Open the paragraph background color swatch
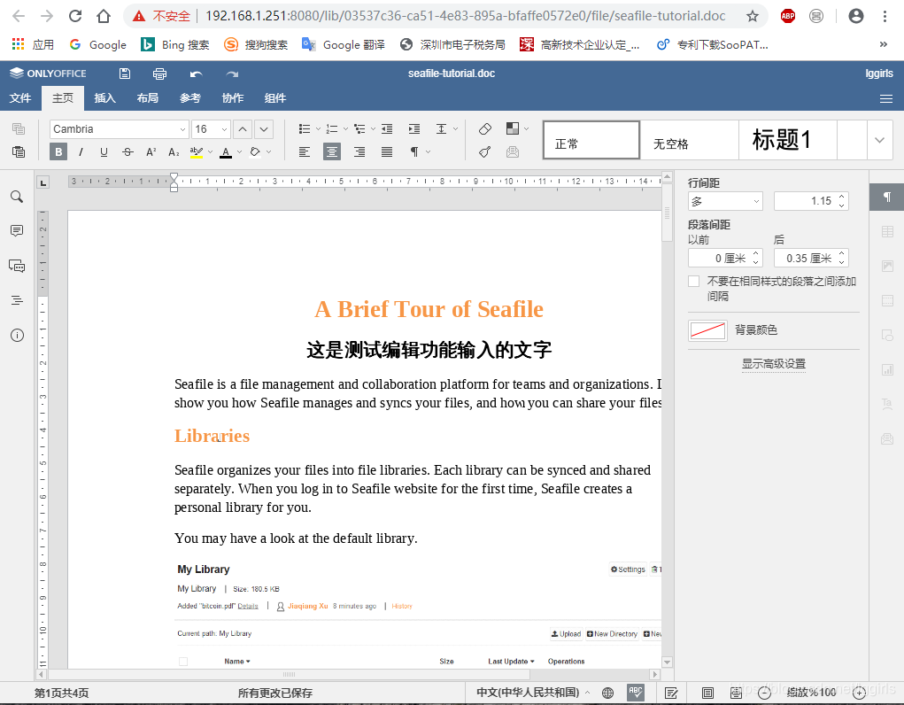The height and width of the screenshot is (705, 904). coord(707,330)
